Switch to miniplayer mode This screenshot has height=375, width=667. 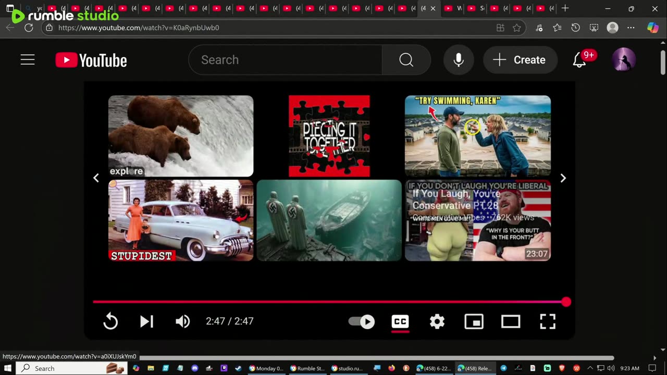tap(474, 321)
